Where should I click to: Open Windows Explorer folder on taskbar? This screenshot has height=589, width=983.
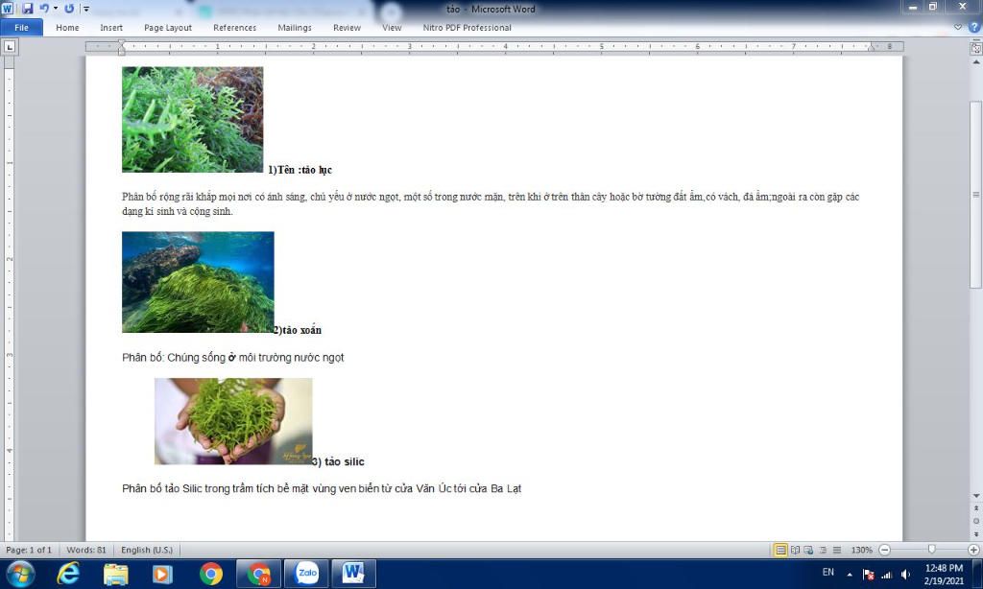pos(115,574)
